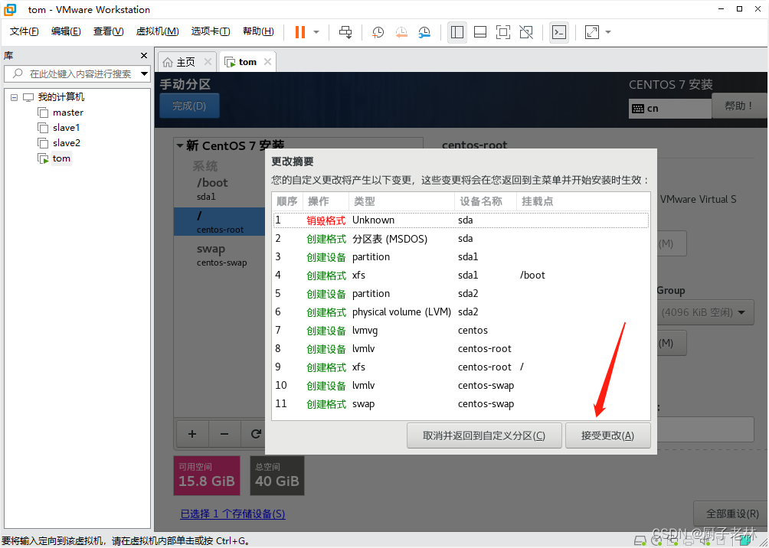The width and height of the screenshot is (769, 548).
Task: Open the snapshot manager toolbar icon
Action: tap(424, 32)
